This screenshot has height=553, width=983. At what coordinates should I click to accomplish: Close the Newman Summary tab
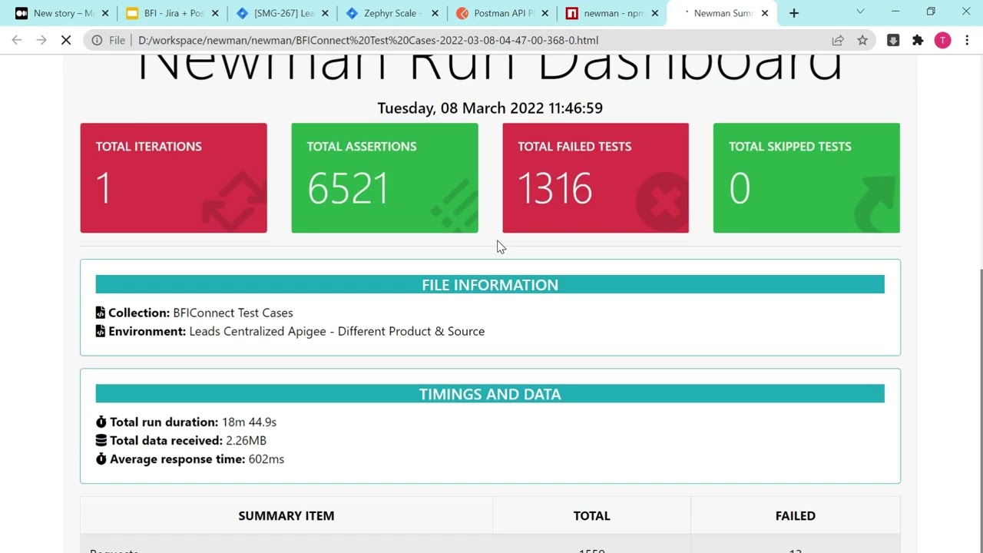click(x=764, y=13)
